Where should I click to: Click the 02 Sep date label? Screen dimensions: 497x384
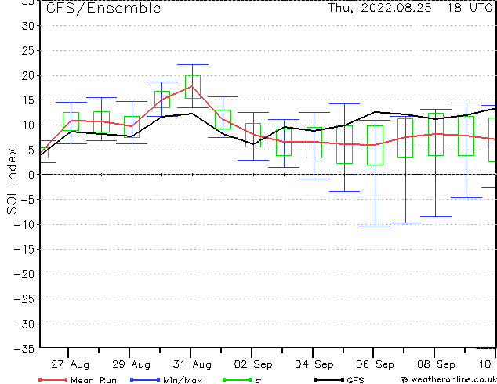253,364
